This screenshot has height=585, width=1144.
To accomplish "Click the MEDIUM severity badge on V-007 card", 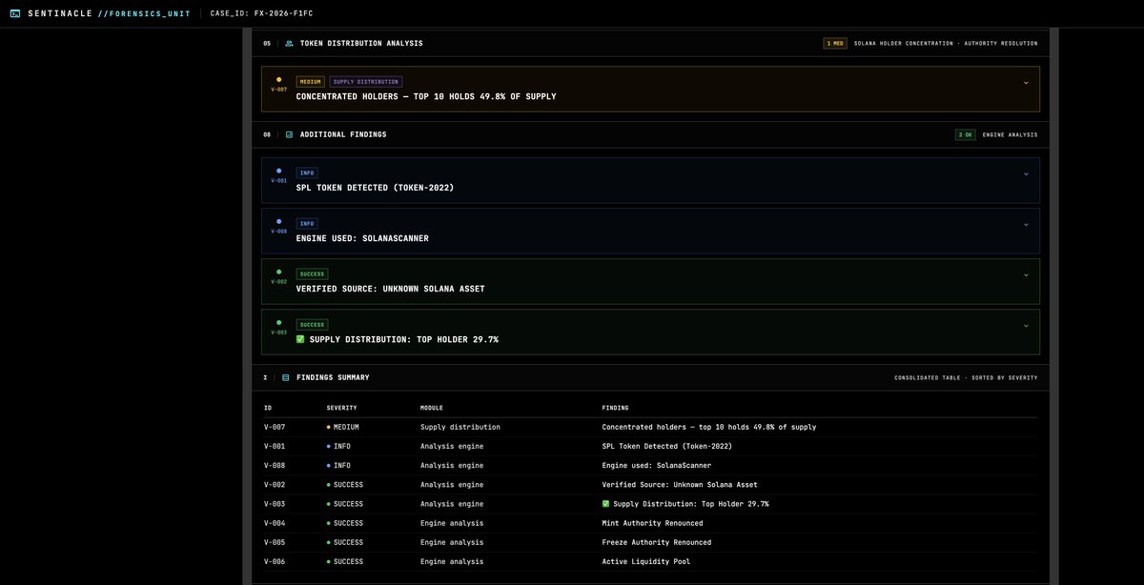I will pyautogui.click(x=310, y=82).
